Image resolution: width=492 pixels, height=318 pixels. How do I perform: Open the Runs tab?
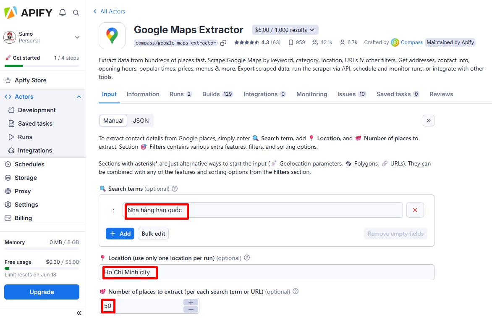point(181,94)
